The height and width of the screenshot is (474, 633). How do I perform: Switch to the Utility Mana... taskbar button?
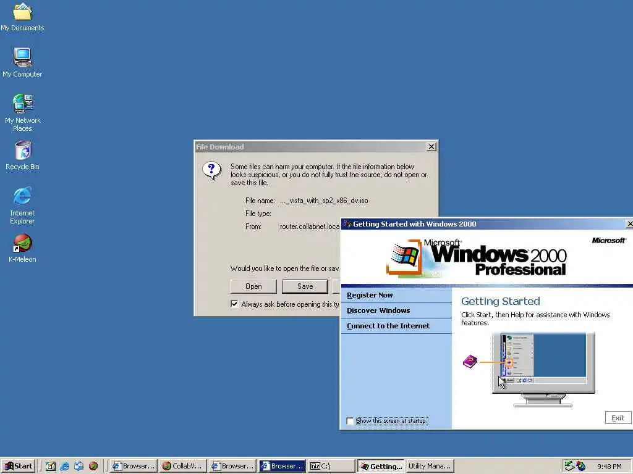click(x=430, y=466)
